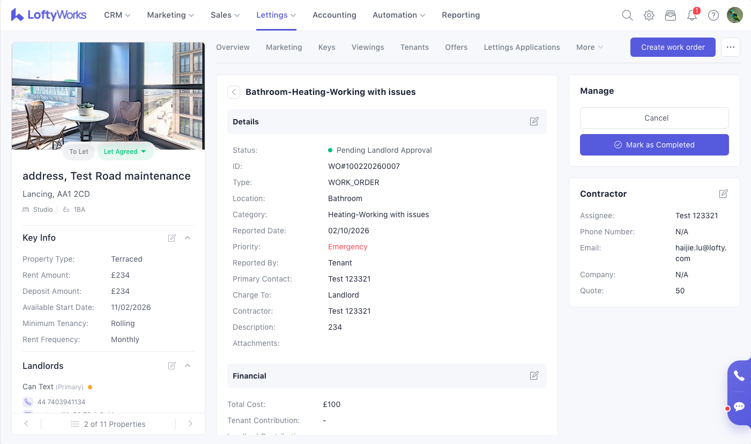
Task: Open the floating phone dialer icon
Action: click(x=739, y=376)
